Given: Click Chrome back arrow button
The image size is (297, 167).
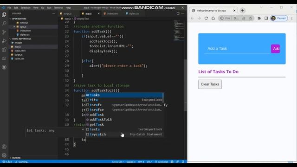Looking at the screenshot, I should (192, 18).
